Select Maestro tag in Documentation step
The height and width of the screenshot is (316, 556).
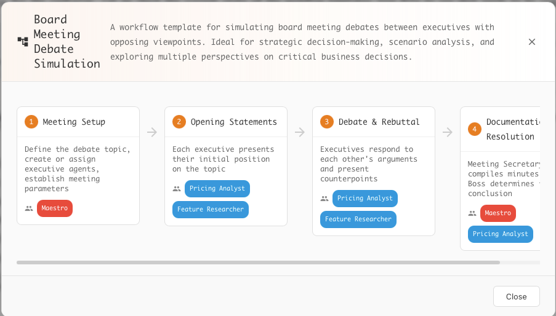pos(498,213)
